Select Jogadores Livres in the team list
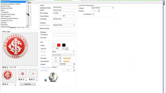 7,21
